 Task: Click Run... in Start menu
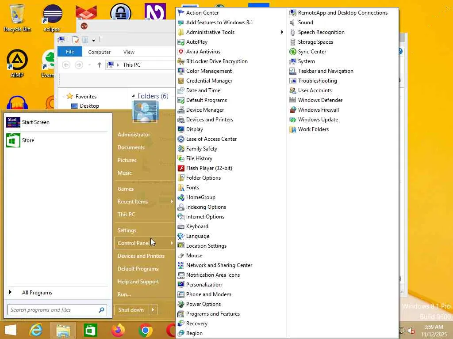124,294
